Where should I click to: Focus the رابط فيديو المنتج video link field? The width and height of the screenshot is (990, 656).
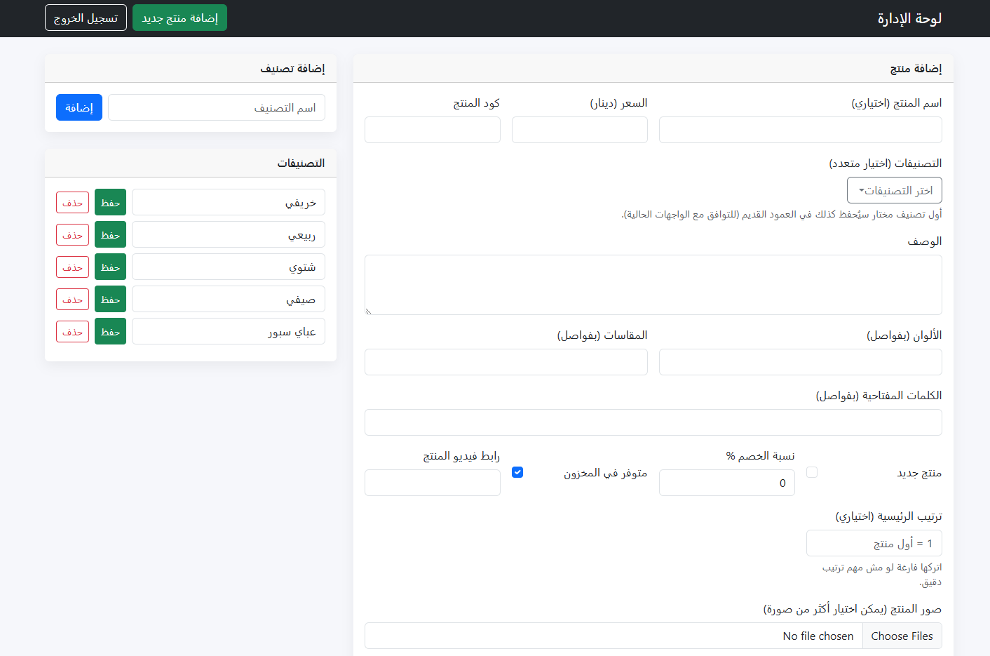click(x=432, y=483)
